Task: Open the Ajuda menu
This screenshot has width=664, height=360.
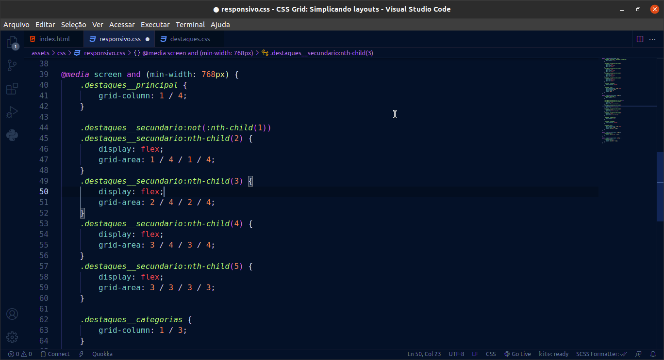Action: (220, 24)
